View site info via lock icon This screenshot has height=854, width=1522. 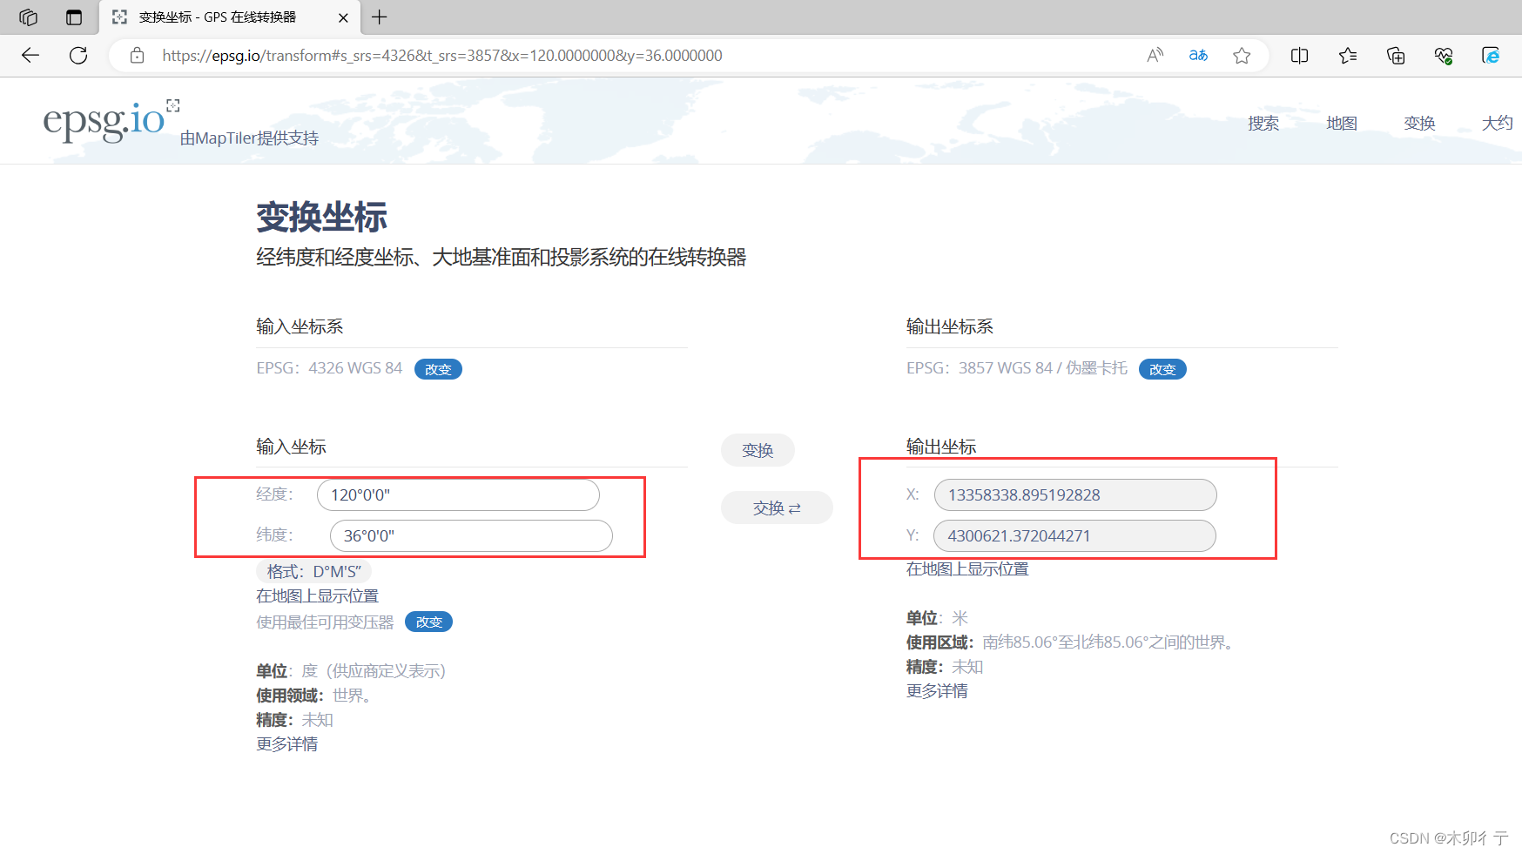(137, 56)
